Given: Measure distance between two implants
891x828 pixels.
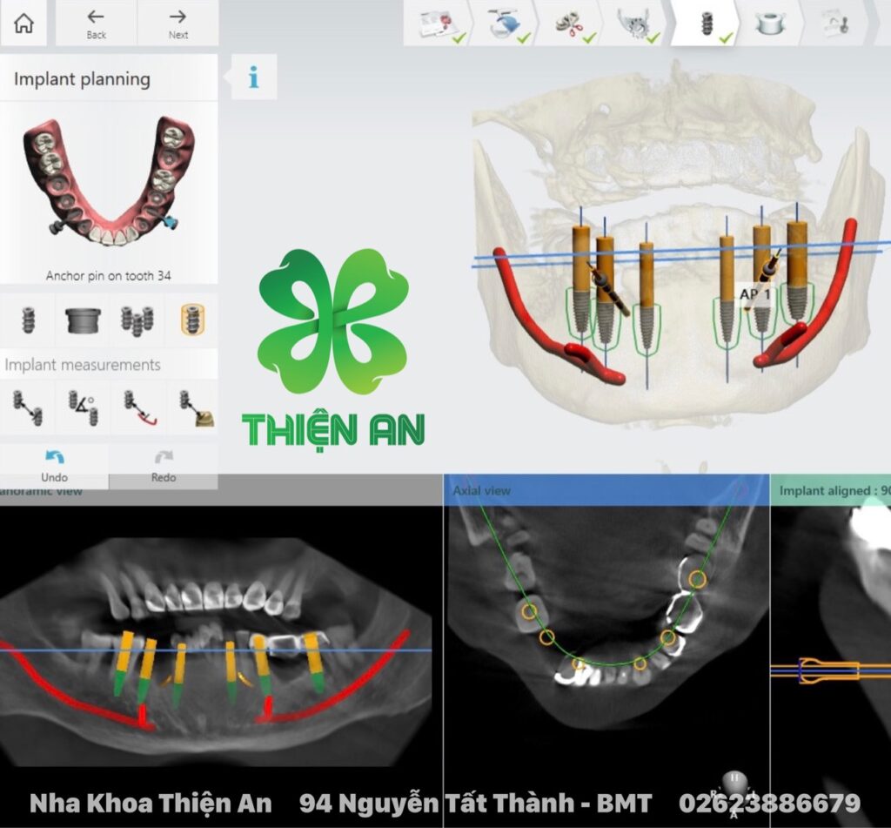Looking at the screenshot, I should click(27, 407).
